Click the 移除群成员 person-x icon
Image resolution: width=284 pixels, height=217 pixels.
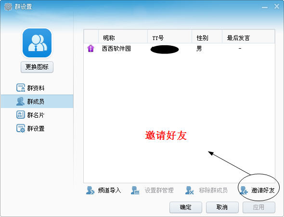point(190,190)
